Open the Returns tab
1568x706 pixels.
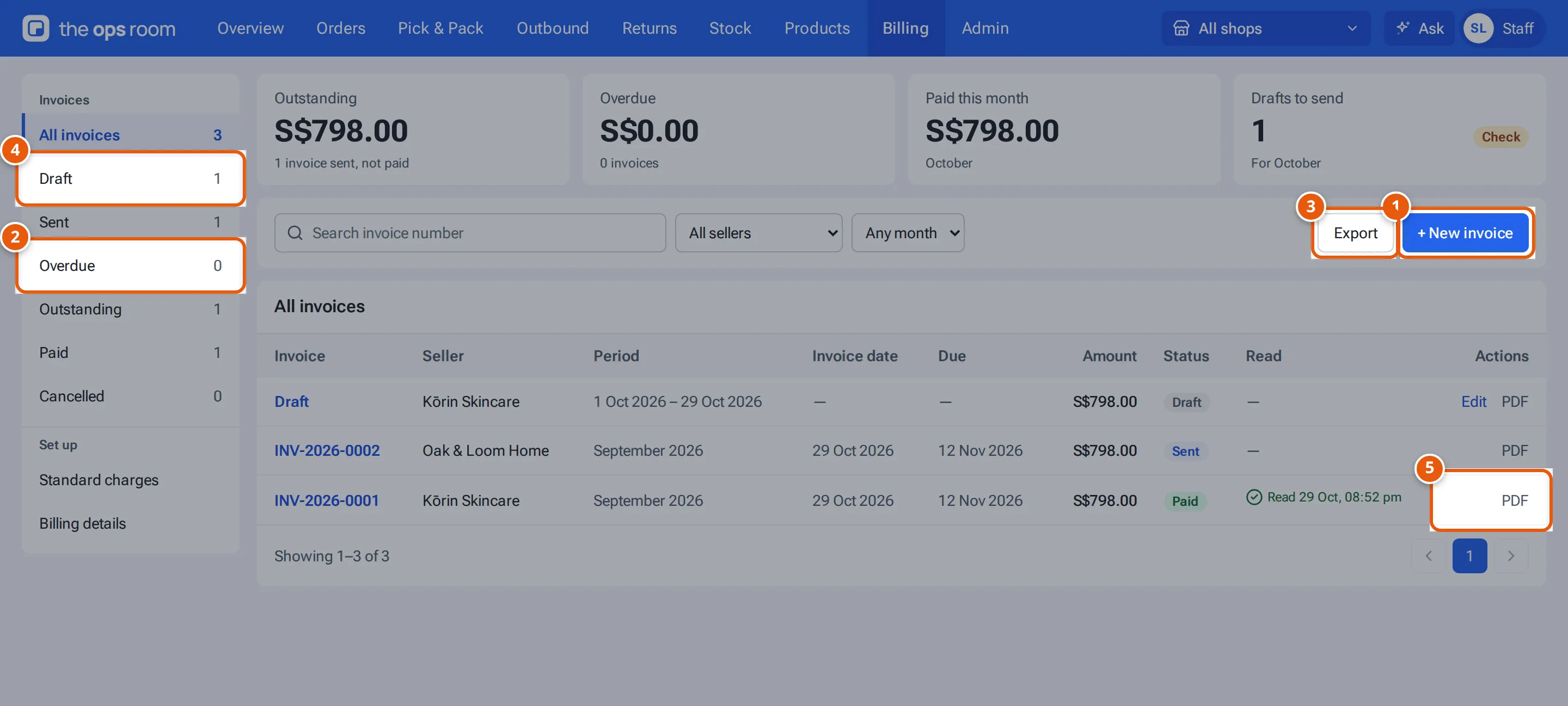click(650, 29)
